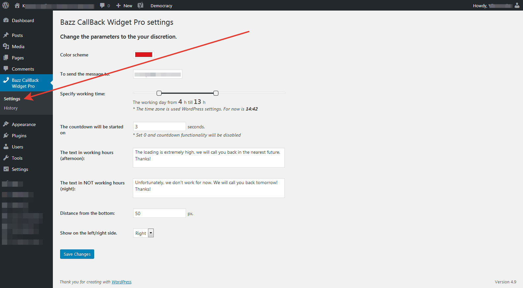Click the home site icon in admin bar
This screenshot has height=288, width=523.
[17, 5]
